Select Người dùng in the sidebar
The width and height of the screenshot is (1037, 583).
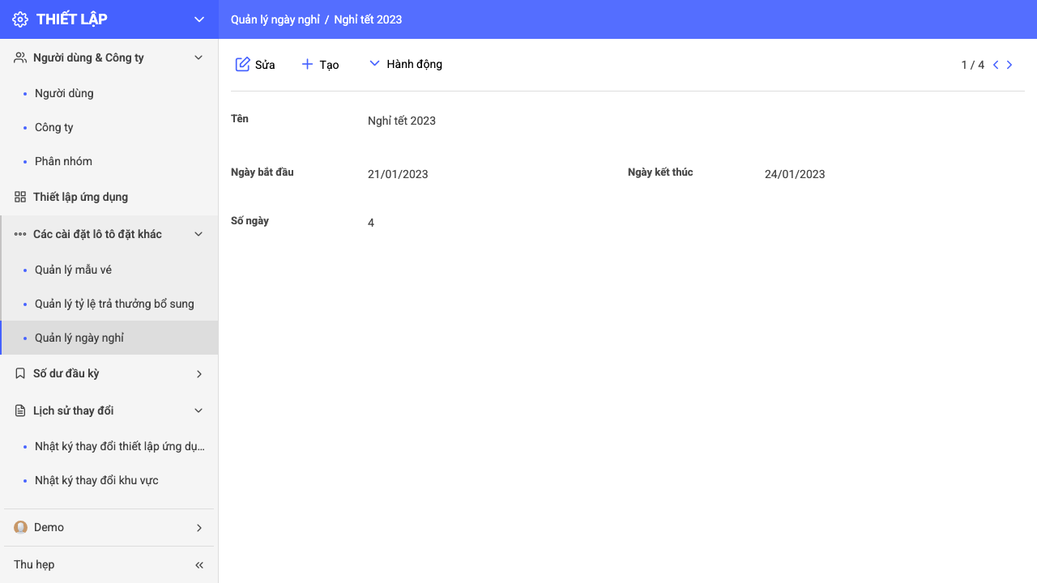[x=109, y=93]
